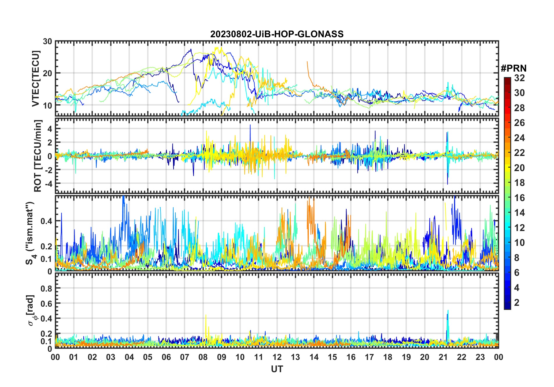Select the ROT [TECU/min] y-axis label

[x=38, y=156]
